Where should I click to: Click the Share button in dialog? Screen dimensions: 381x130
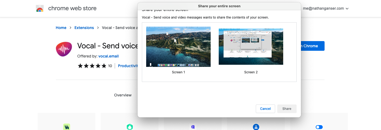pos(287,109)
